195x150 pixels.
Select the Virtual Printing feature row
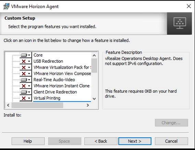(47, 98)
